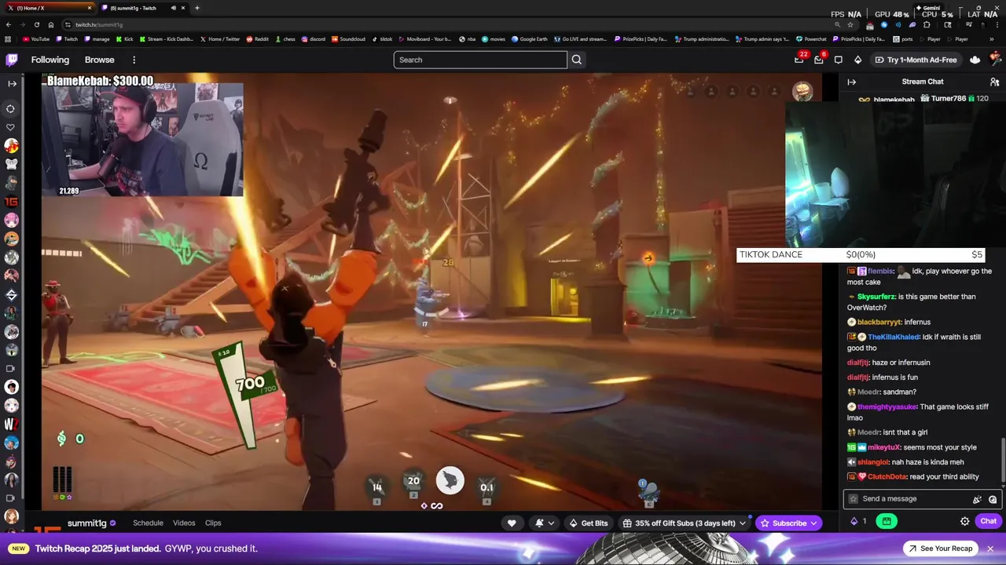The image size is (1006, 565).
Task: Open the Reddit bookmark
Action: coord(257,38)
